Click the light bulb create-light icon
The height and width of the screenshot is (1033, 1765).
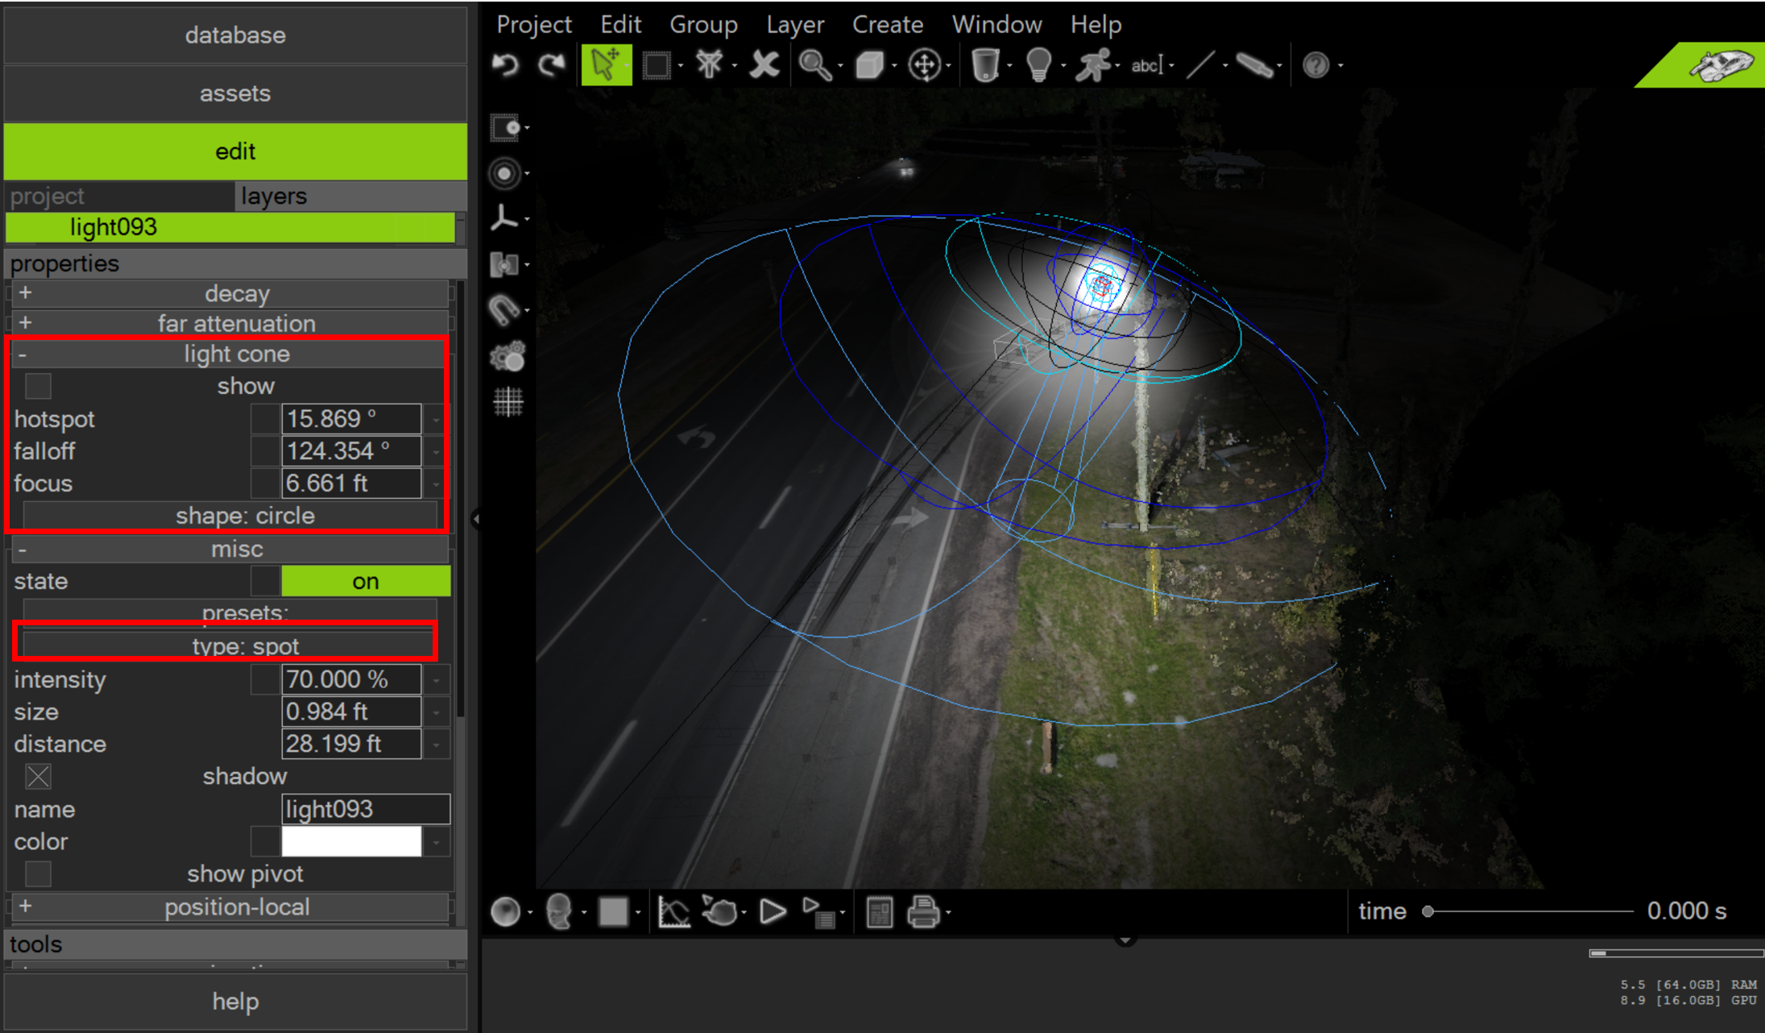coord(1038,64)
